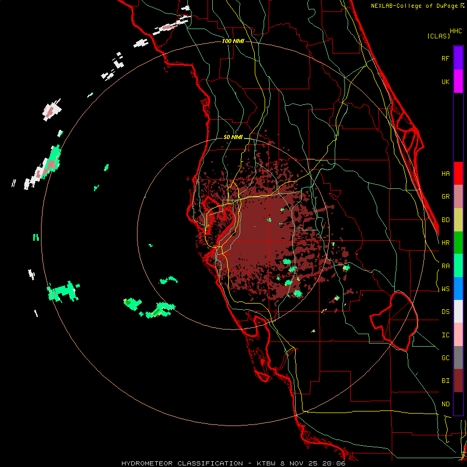The height and width of the screenshot is (467, 467).
Task: Click the ND black legend swatch
Action: (458, 404)
